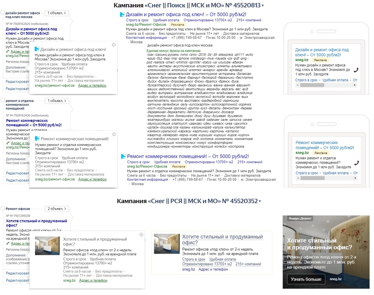Open 'sneg.bz/ремонт-офисов' in the 'Дизайн и ремонт офиса под ключ!' popup
This screenshot has width=374, height=295.
[55, 86]
